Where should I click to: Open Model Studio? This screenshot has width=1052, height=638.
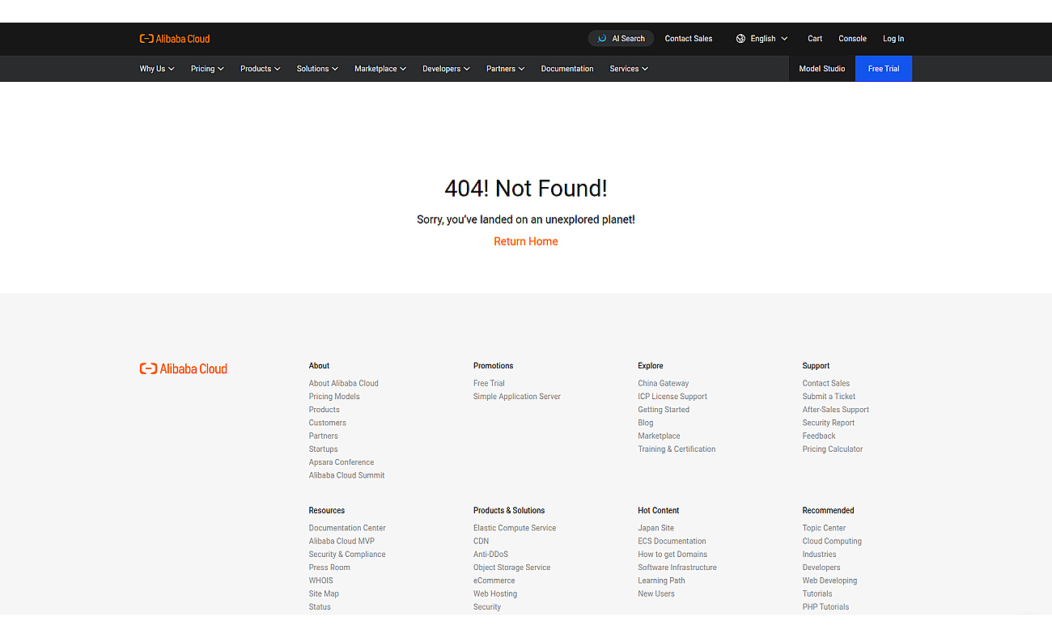point(822,69)
